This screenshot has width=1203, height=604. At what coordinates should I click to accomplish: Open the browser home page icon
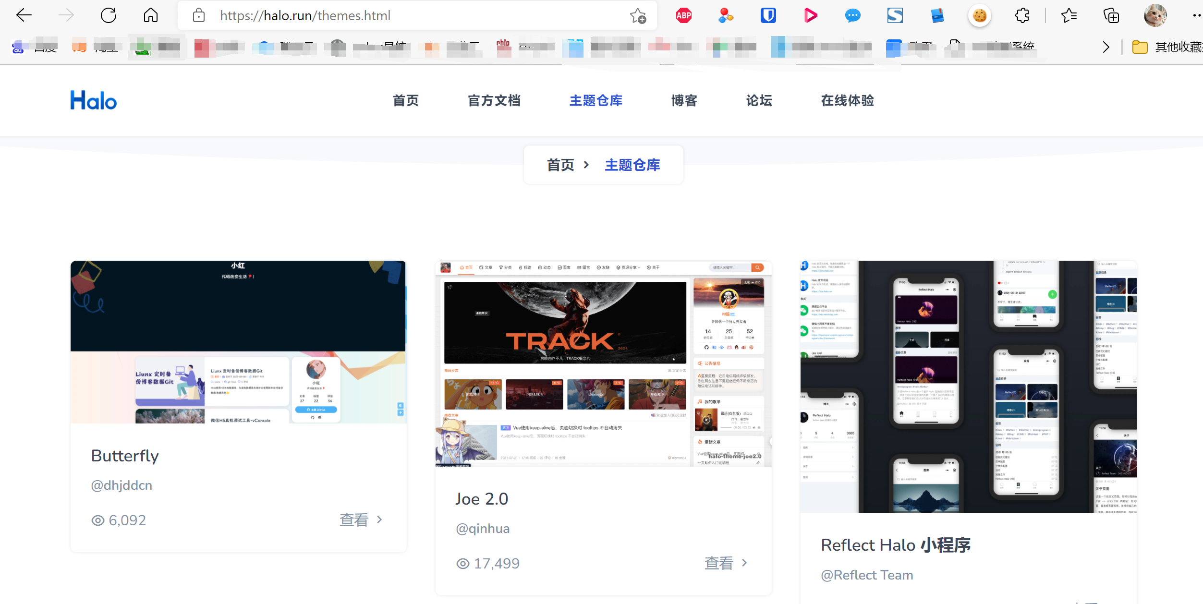click(150, 15)
